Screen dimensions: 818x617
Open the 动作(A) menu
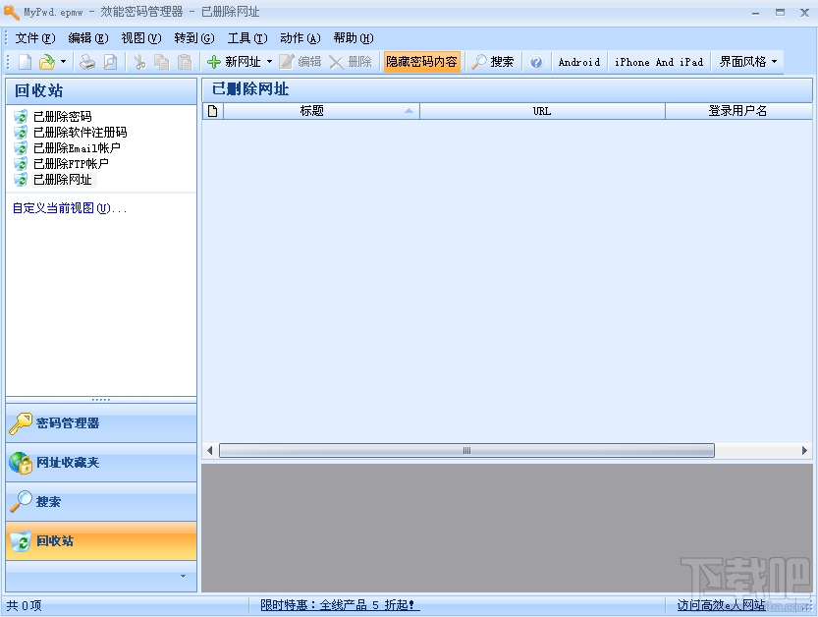[x=300, y=38]
